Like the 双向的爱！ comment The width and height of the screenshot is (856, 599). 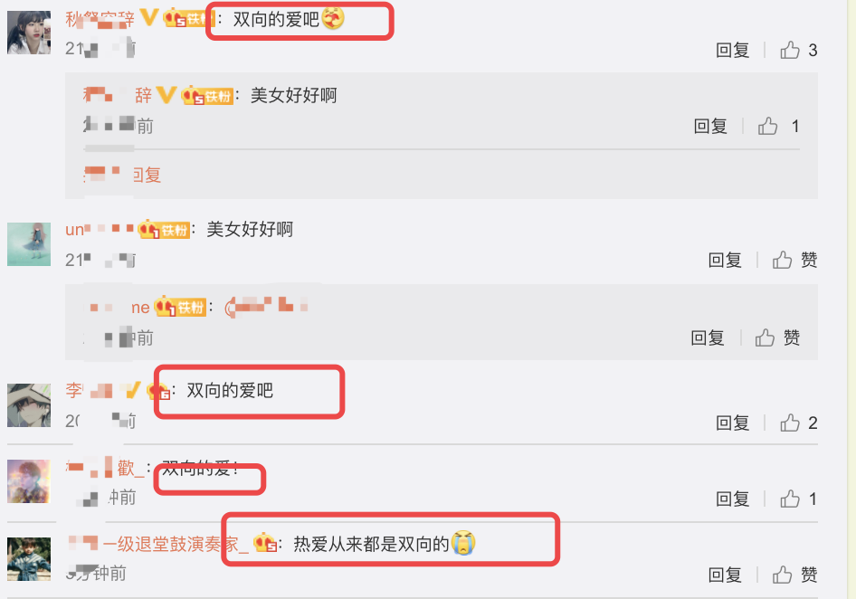(x=789, y=499)
